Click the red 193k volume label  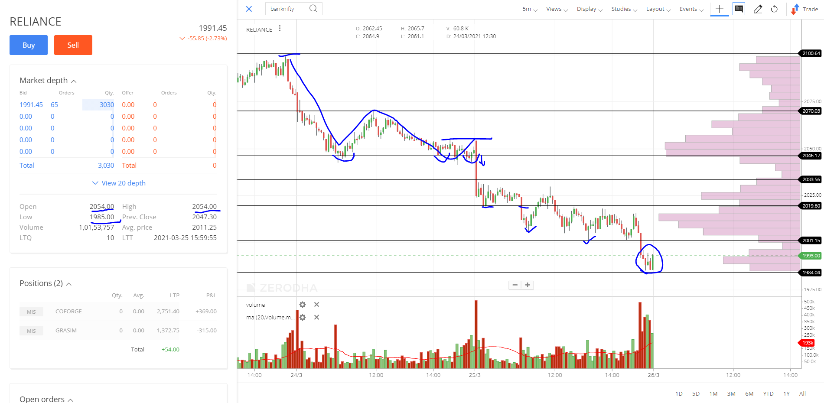tap(807, 343)
